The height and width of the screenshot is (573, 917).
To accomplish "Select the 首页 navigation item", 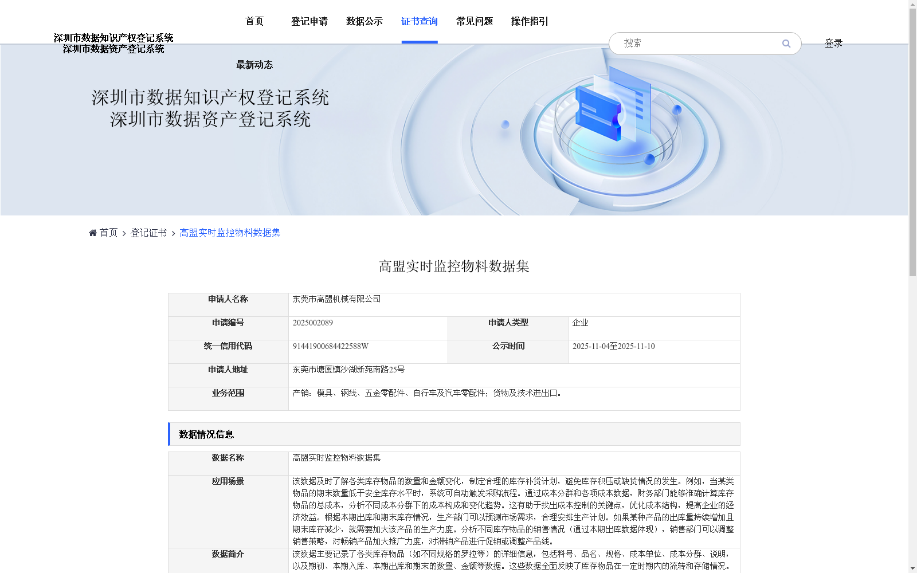I will tap(254, 21).
